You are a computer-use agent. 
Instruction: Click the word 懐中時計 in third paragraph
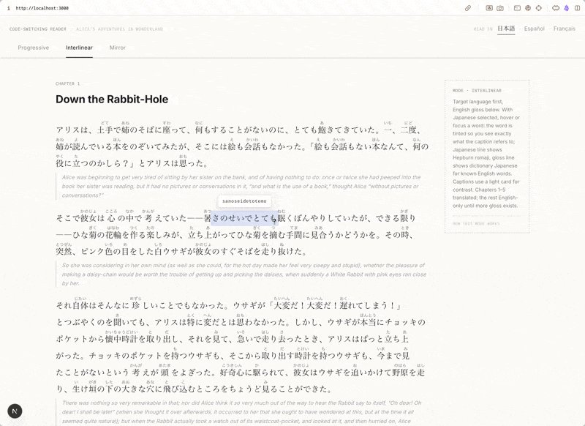pyautogui.click(x=121, y=339)
